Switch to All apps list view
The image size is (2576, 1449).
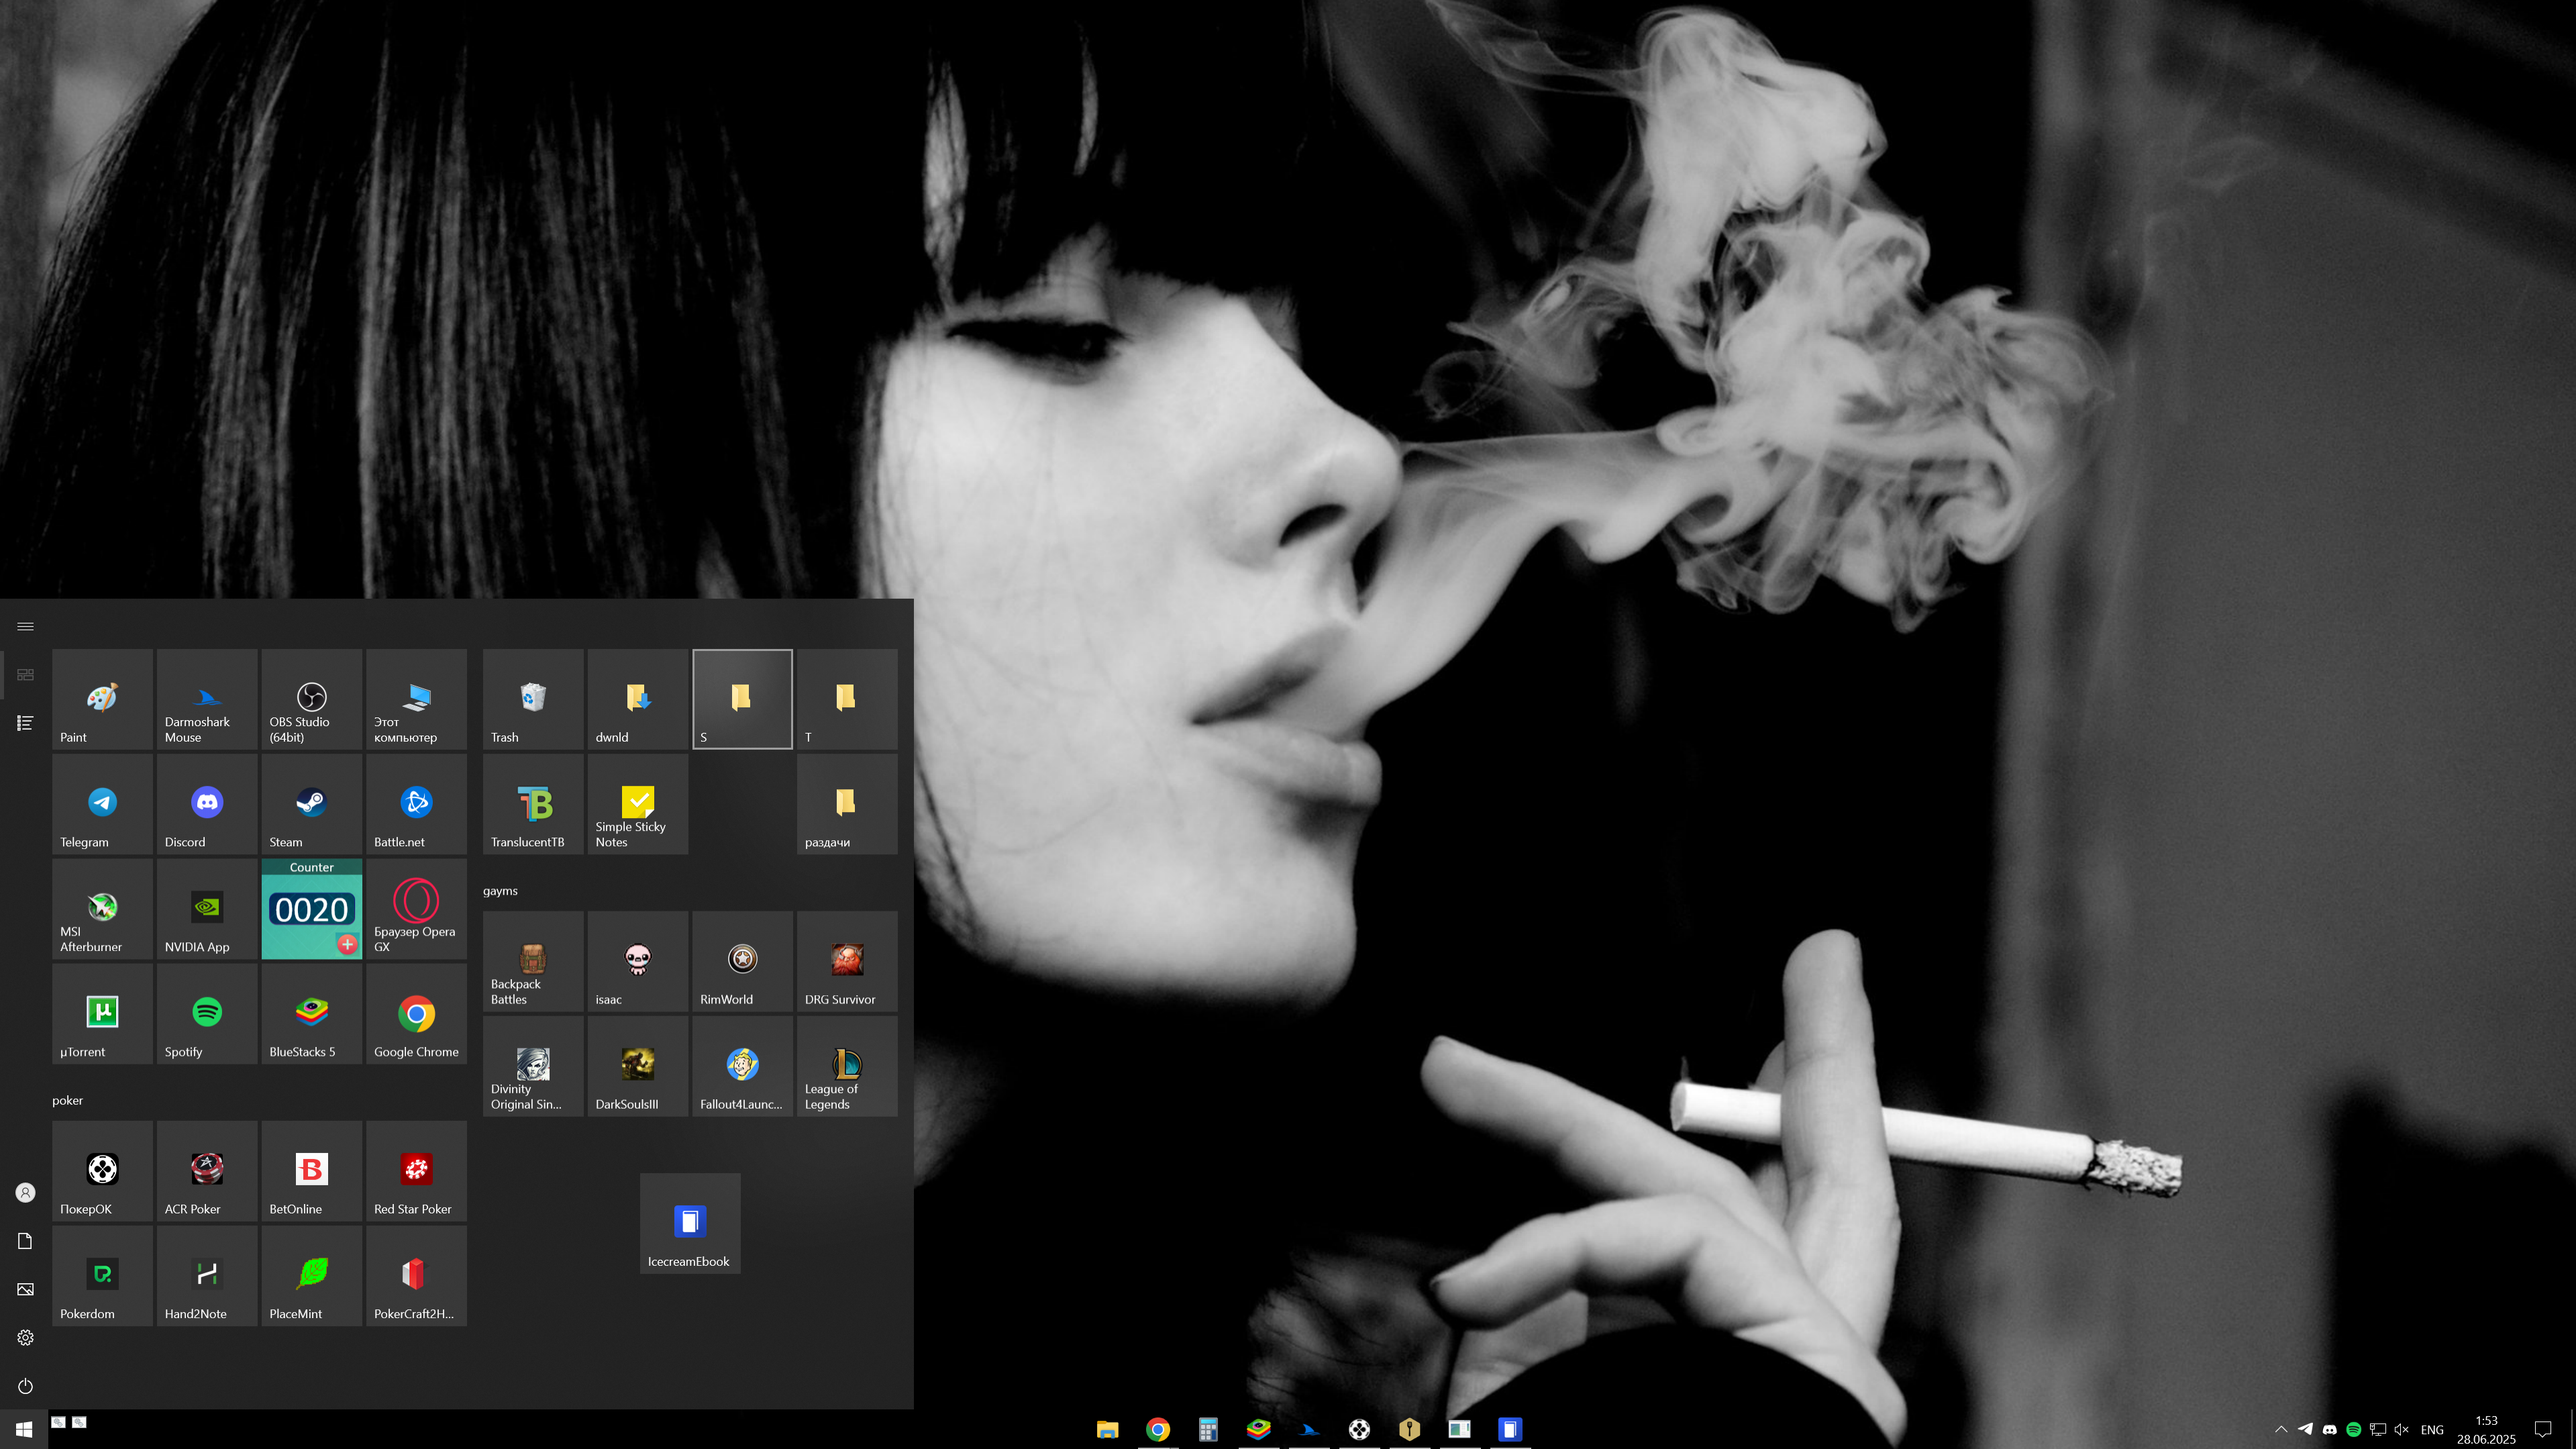pos(26,723)
